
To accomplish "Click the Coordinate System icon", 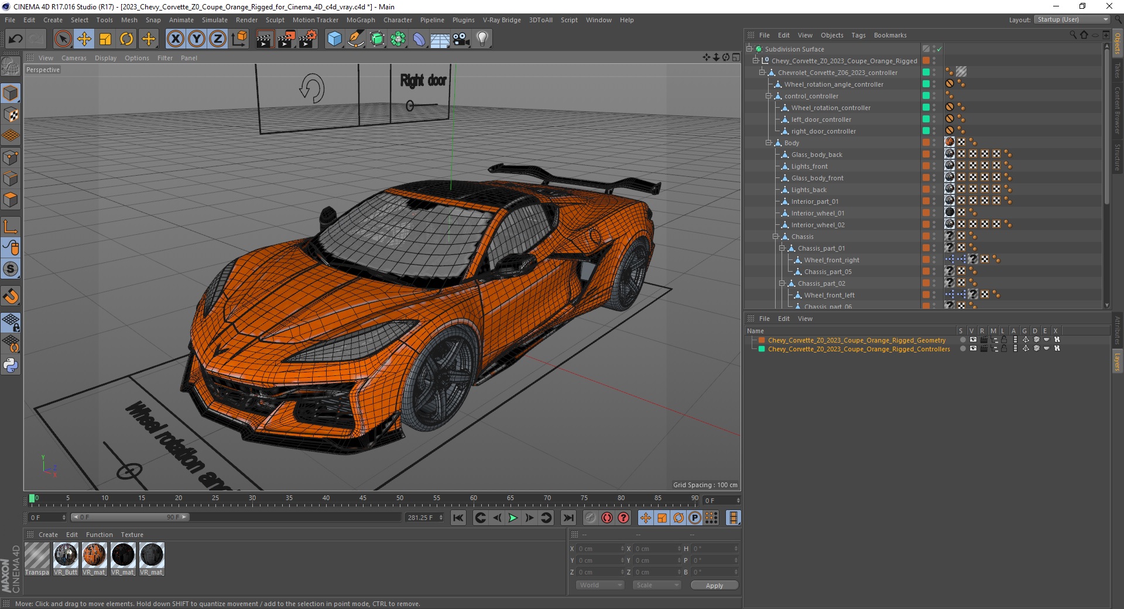I will (239, 39).
